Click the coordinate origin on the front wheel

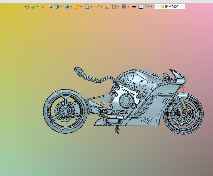pos(184,112)
